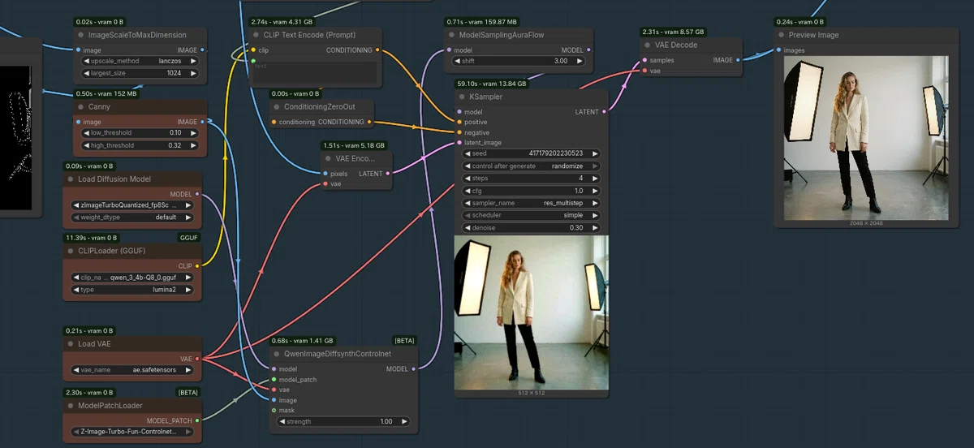Screen dimensions: 974x448
Task: Click the BETA badge on QwenImageDiffsynthControlnet node
Action: point(404,341)
